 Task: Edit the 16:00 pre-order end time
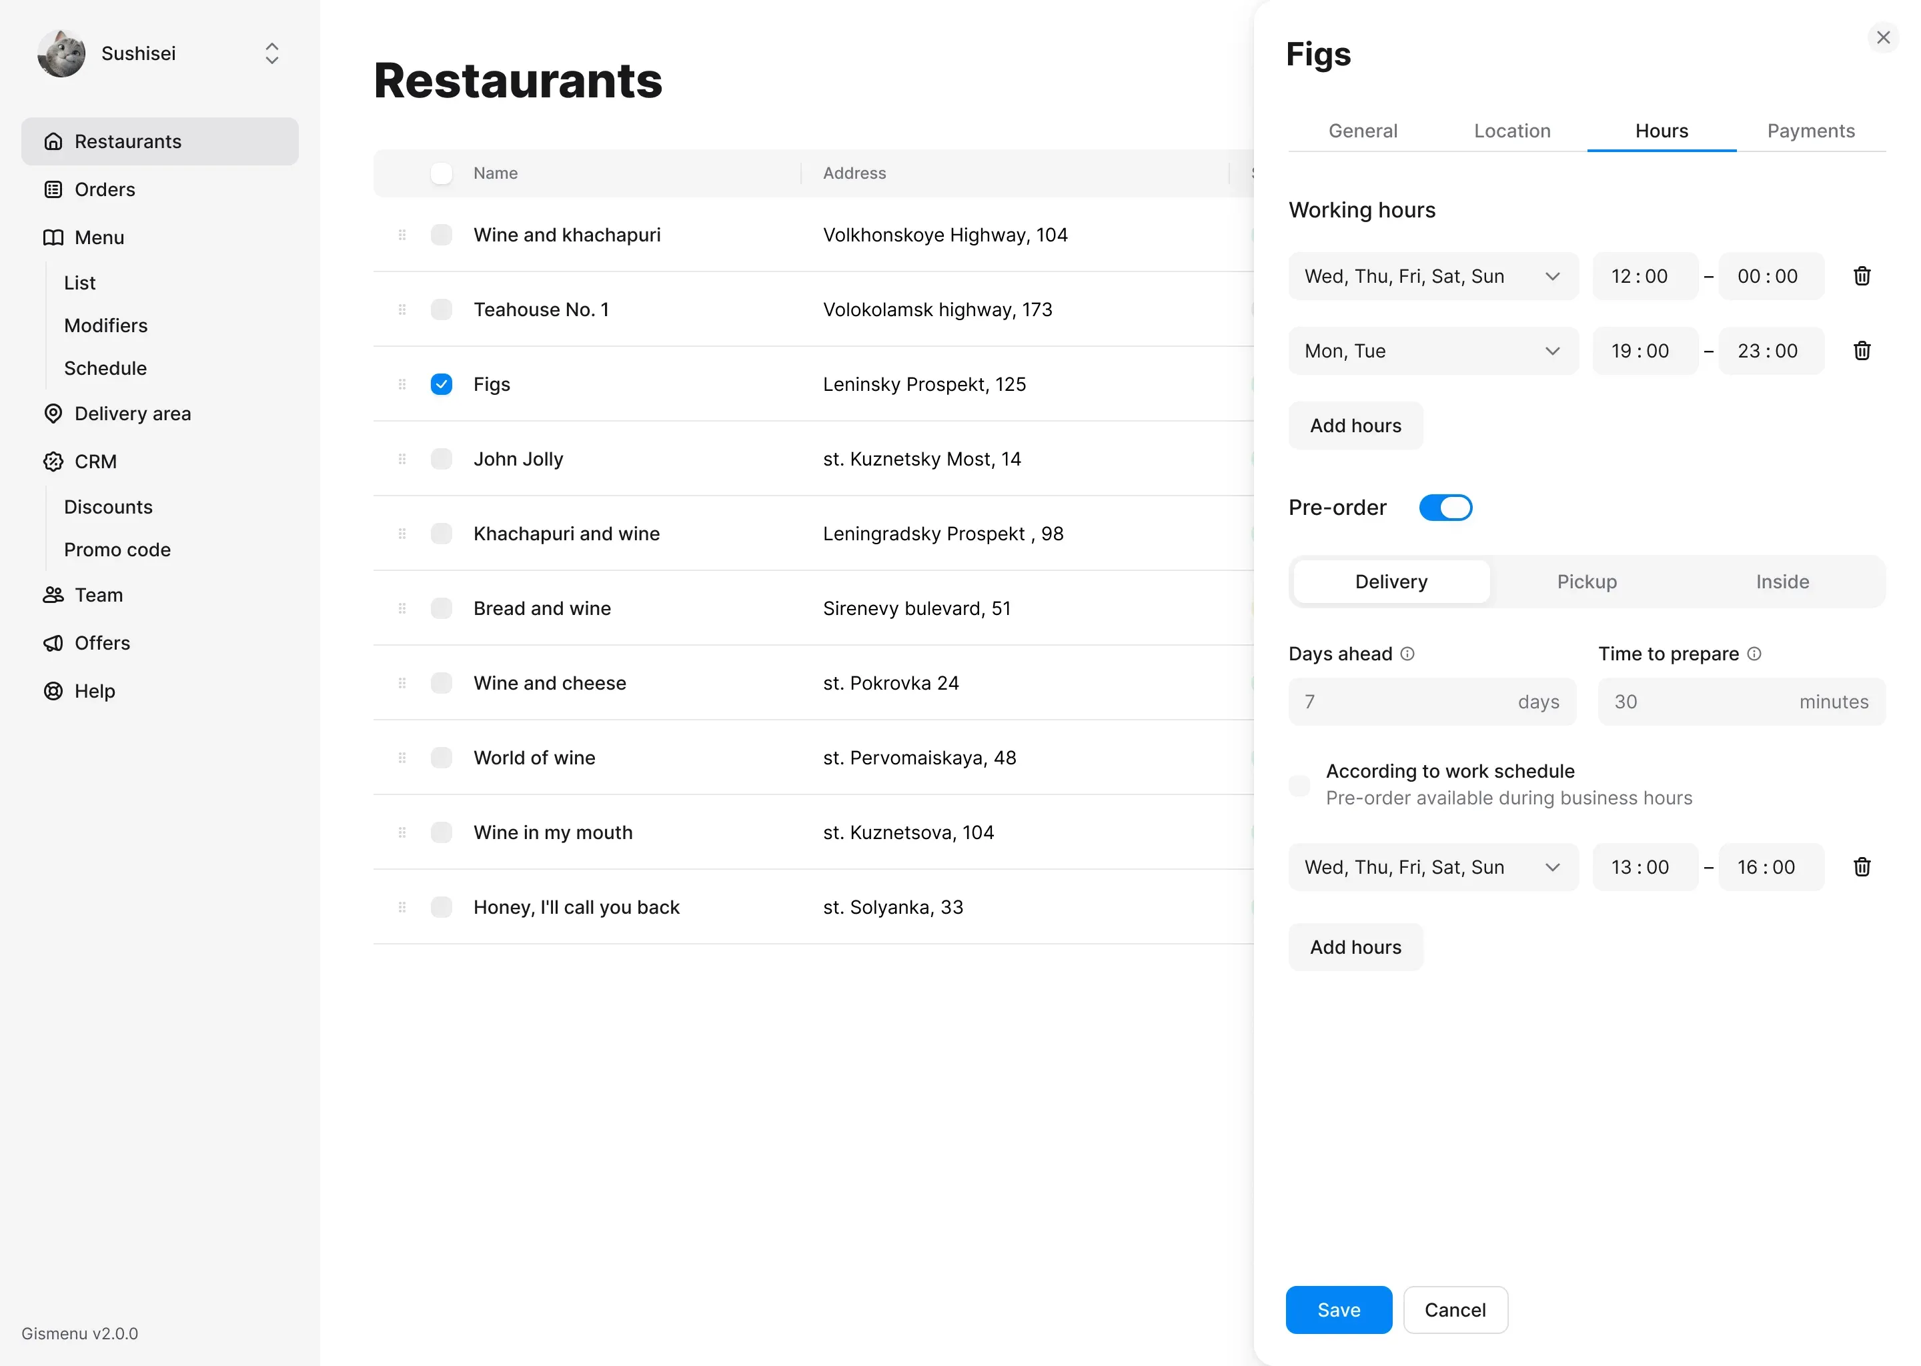[1770, 866]
